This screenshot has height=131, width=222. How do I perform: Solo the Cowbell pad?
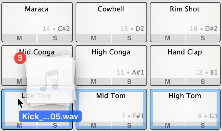click(x=129, y=38)
